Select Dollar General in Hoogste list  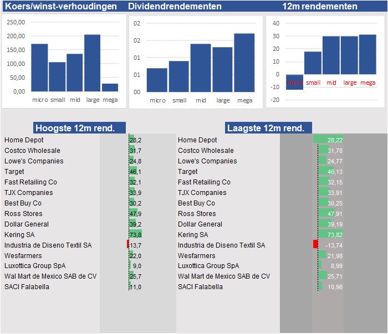(27, 224)
